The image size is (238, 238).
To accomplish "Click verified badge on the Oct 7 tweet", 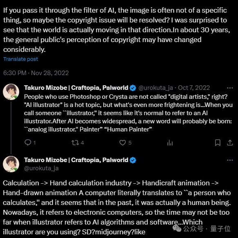I will click(x=133, y=88).
